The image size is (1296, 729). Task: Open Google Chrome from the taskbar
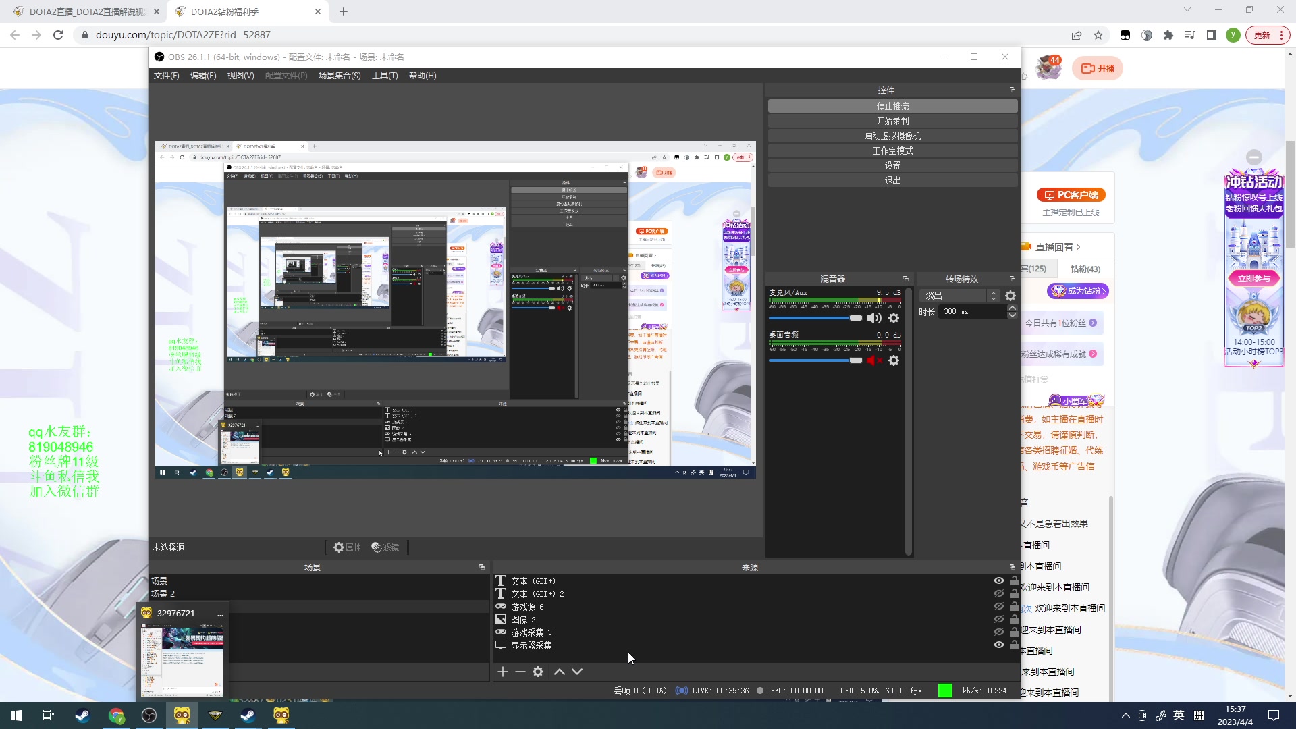click(x=117, y=715)
